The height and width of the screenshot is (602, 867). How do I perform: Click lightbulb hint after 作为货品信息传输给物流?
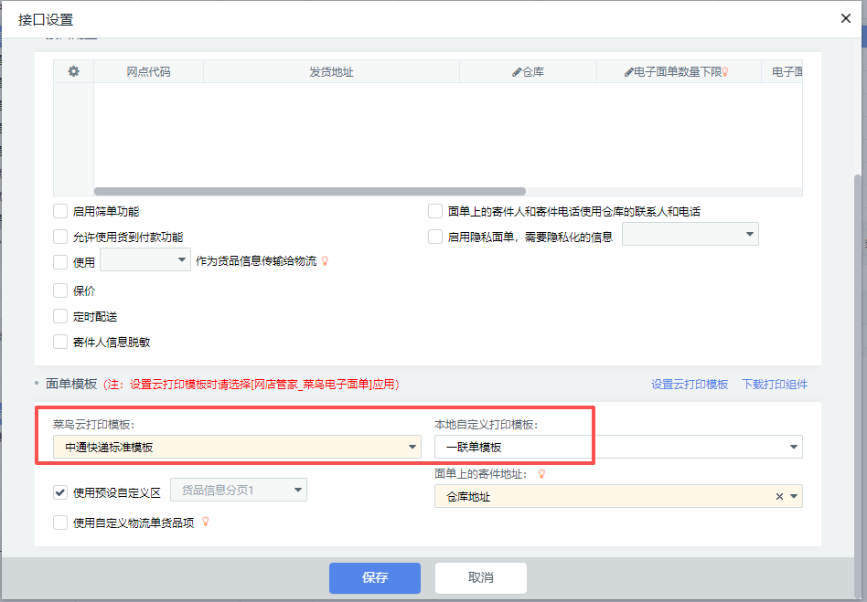(324, 261)
